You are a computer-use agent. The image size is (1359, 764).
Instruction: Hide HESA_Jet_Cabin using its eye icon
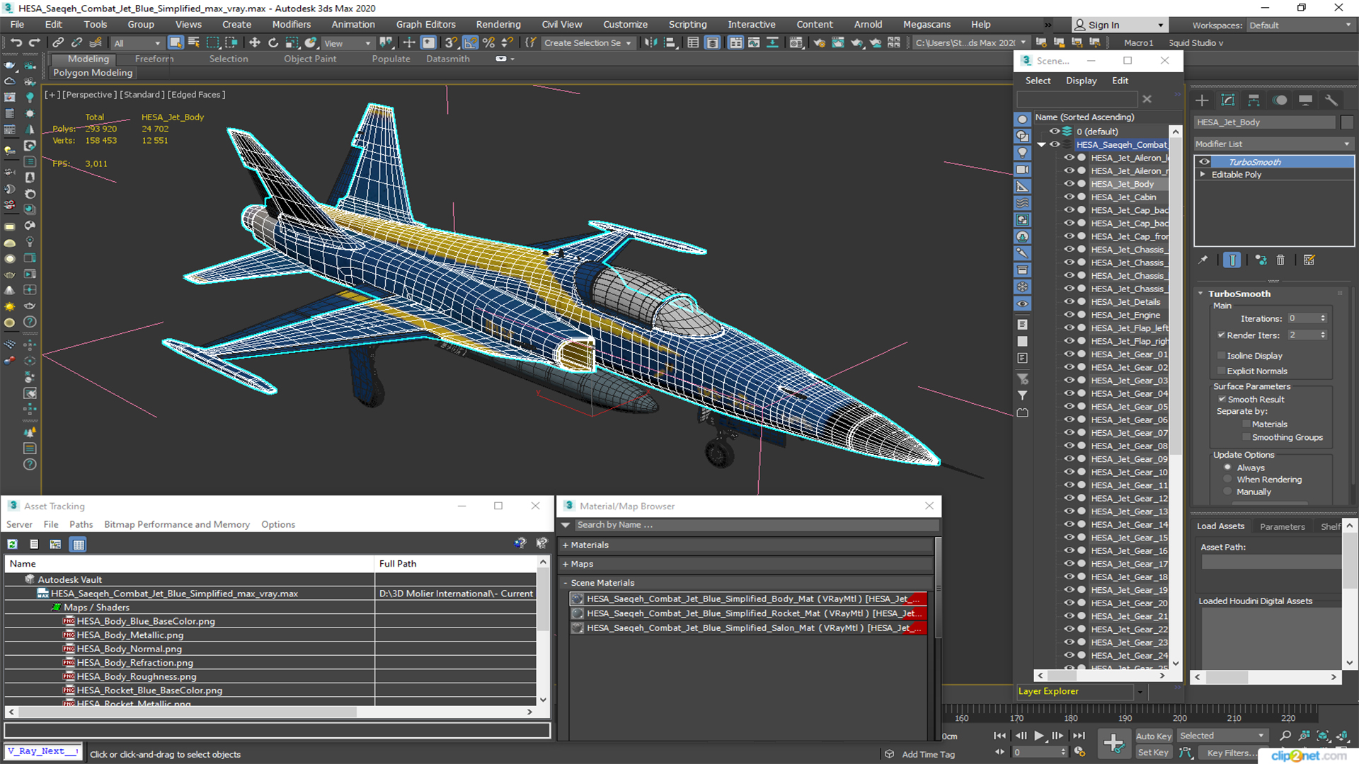[1069, 197]
